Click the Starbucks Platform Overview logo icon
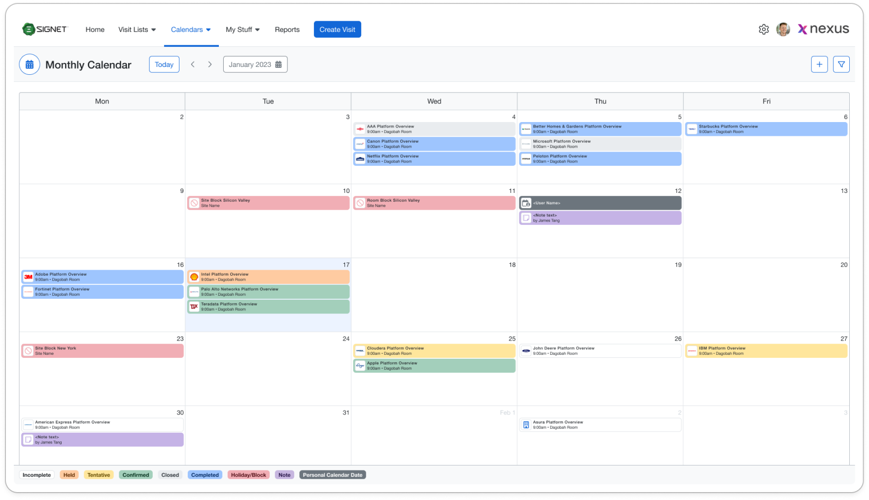The width and height of the screenshot is (869, 500). click(x=692, y=129)
